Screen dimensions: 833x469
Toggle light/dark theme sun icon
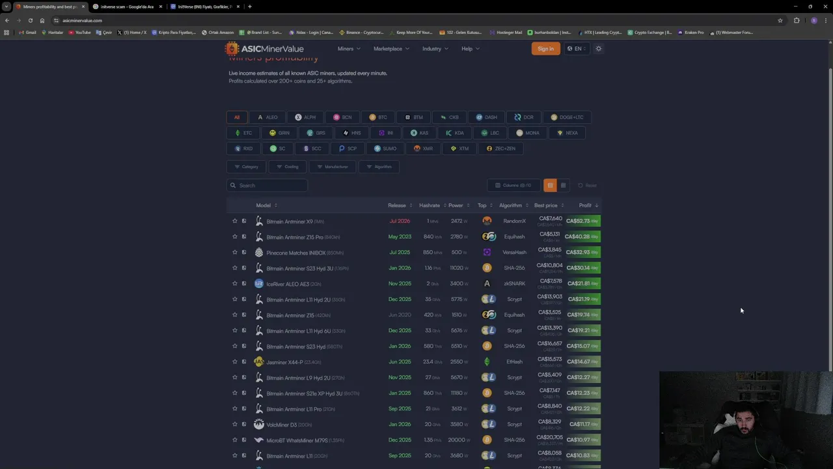coord(599,49)
